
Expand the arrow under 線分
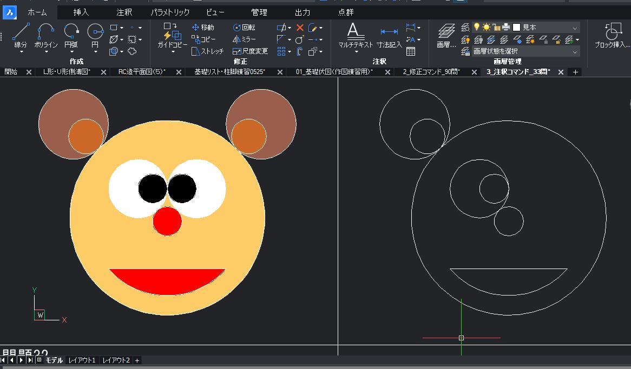21,52
